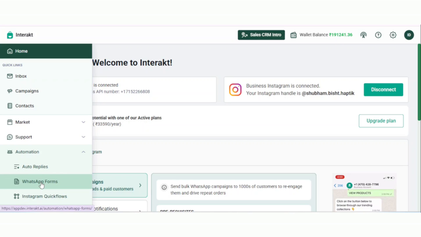Click the WhatsApp chat preview thumbnail
Screen dimensions: 421x237
tap(364, 193)
